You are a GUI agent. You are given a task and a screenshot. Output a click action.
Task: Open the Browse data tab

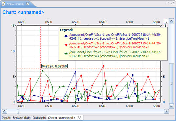click(22, 118)
